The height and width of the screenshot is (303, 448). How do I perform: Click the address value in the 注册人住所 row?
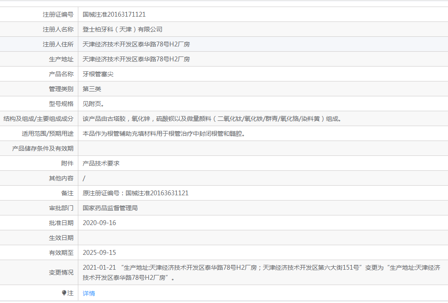(x=136, y=44)
